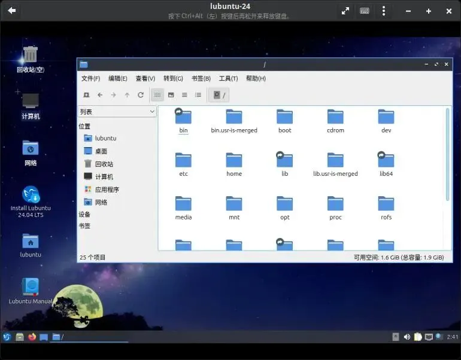This screenshot has height=360, width=461.
Task: Select the lib.usr-is-merged folder
Action: click(x=335, y=164)
